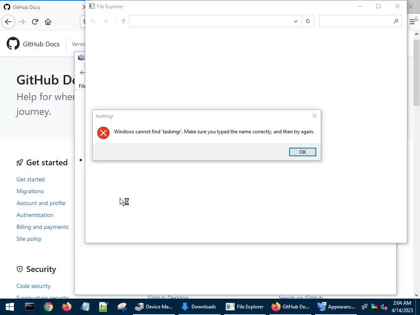Switch to Downloads taskbar button

coord(200,307)
